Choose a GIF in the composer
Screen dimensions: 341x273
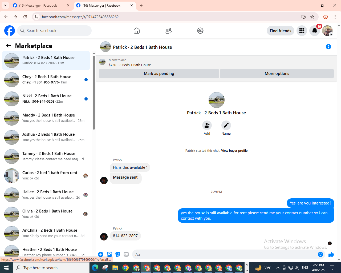point(126,254)
